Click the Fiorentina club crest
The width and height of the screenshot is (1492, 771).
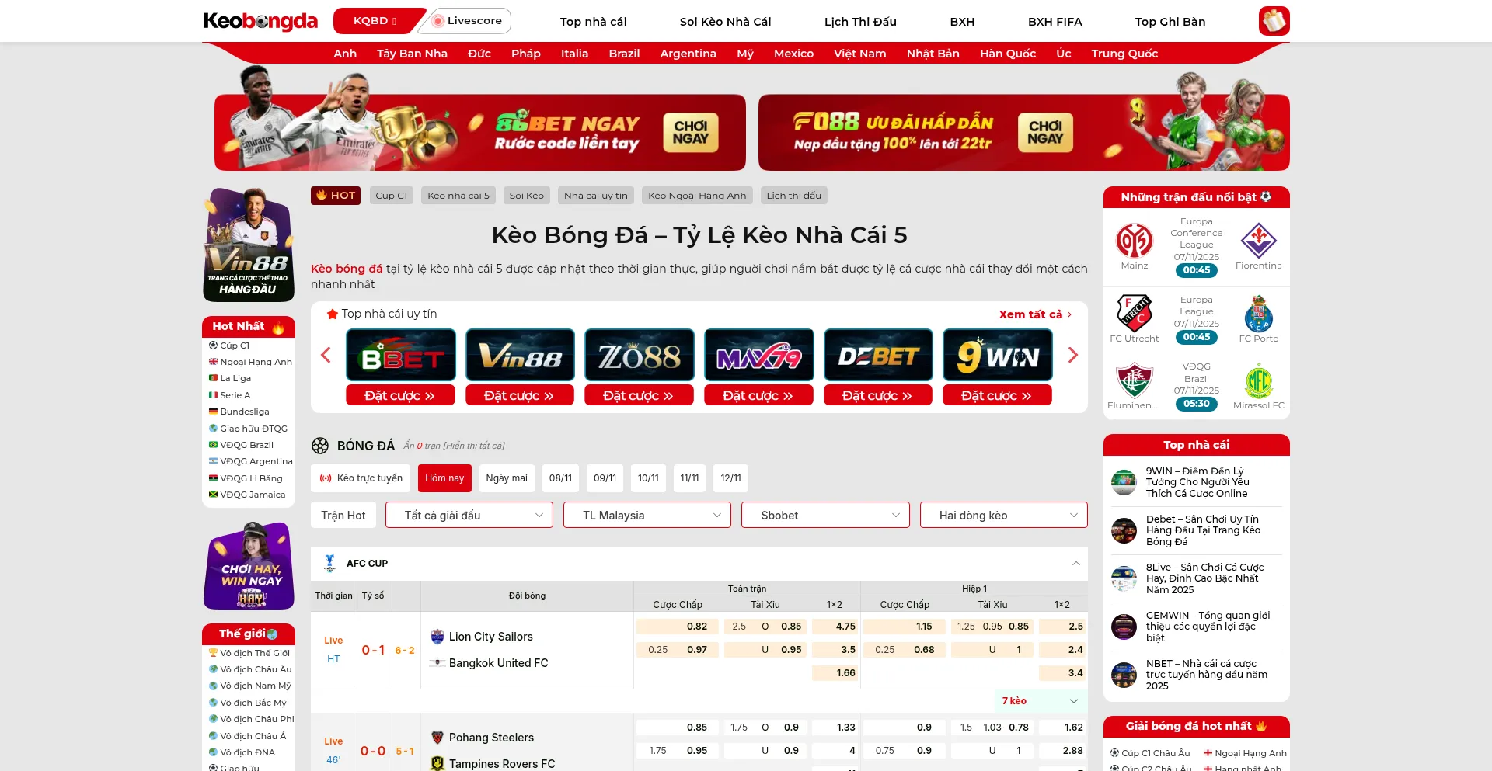pos(1259,241)
